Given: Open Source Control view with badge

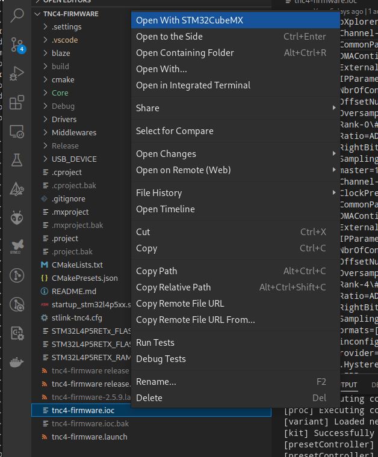Looking at the screenshot, I should pyautogui.click(x=17, y=44).
